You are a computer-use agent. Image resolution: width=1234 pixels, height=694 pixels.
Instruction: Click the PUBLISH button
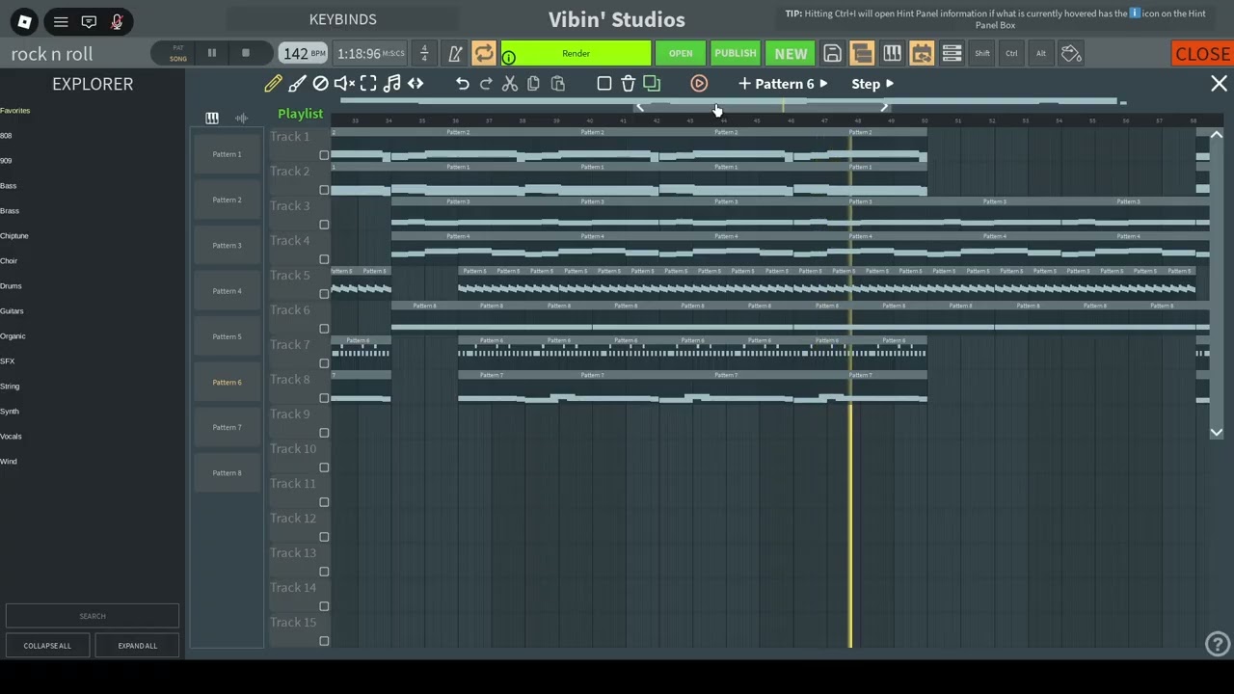736,54
